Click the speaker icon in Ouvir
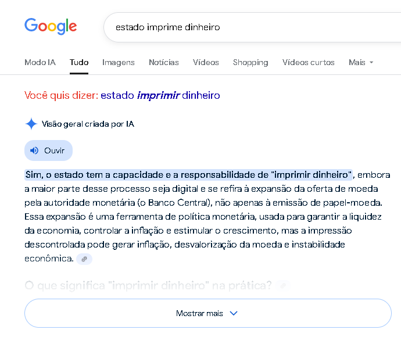The width and height of the screenshot is (401, 337). click(34, 150)
